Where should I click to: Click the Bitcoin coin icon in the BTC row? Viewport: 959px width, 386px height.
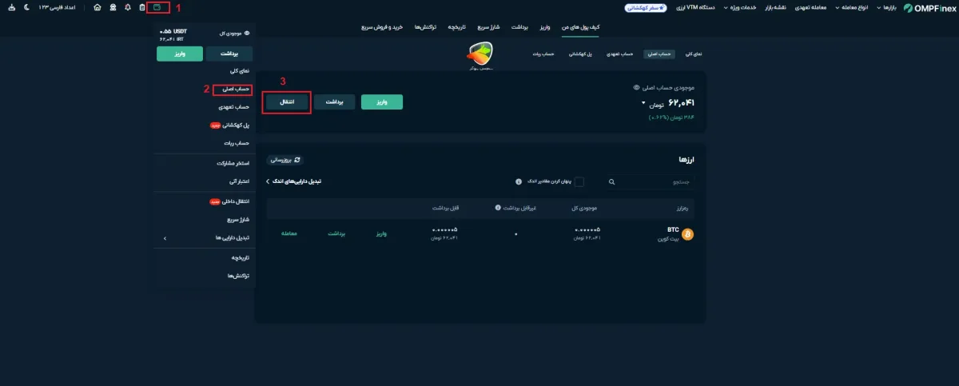pyautogui.click(x=687, y=234)
